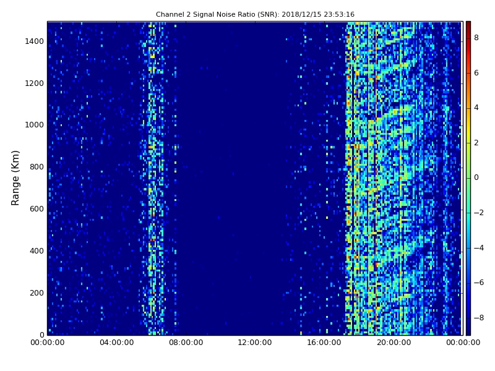Click the 800 range tick label
The height and width of the screenshot is (371, 495).
pos(37,167)
